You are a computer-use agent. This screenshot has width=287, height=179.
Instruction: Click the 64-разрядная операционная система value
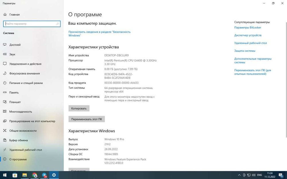coord(129,90)
